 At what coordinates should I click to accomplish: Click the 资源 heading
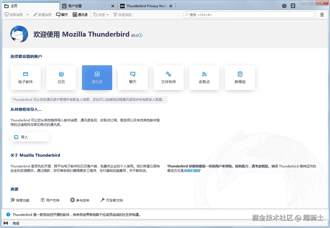14,189
